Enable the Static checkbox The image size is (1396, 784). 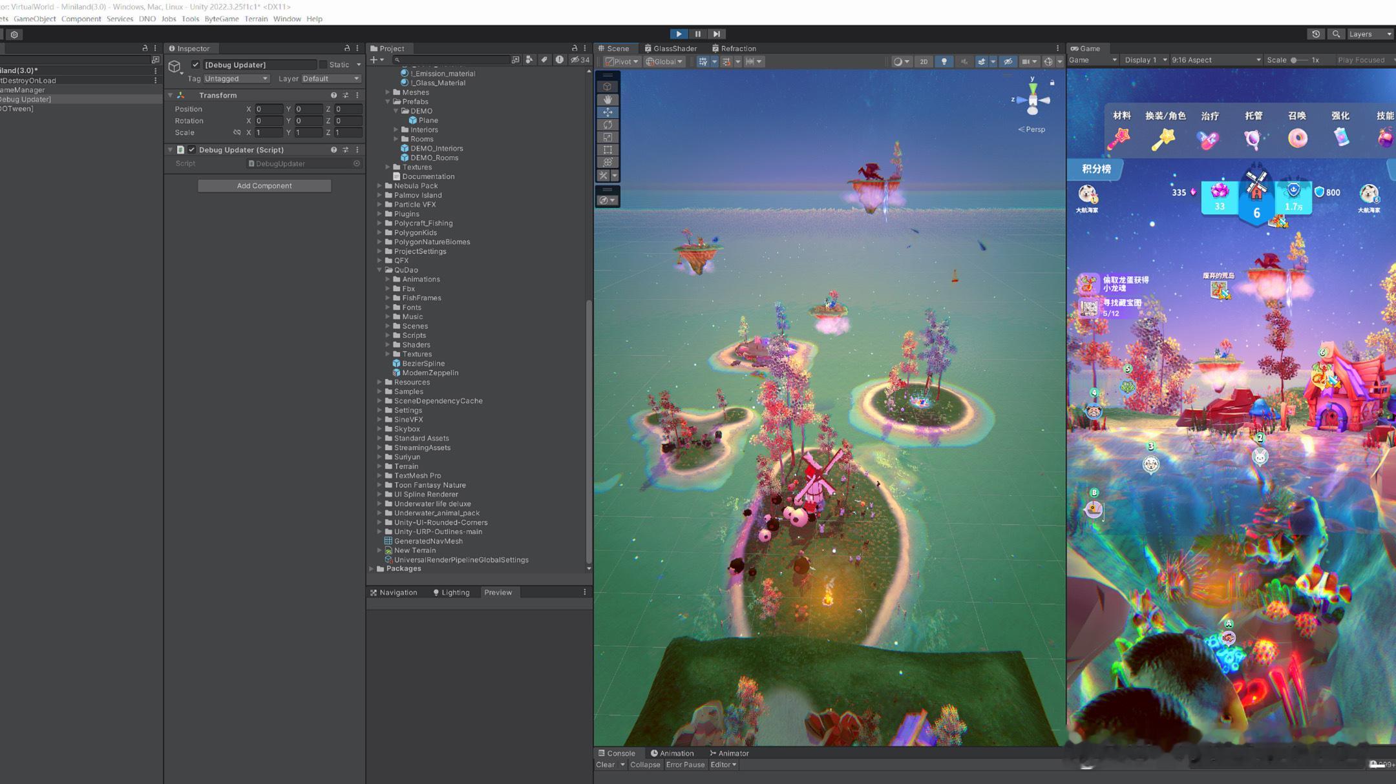click(x=323, y=65)
